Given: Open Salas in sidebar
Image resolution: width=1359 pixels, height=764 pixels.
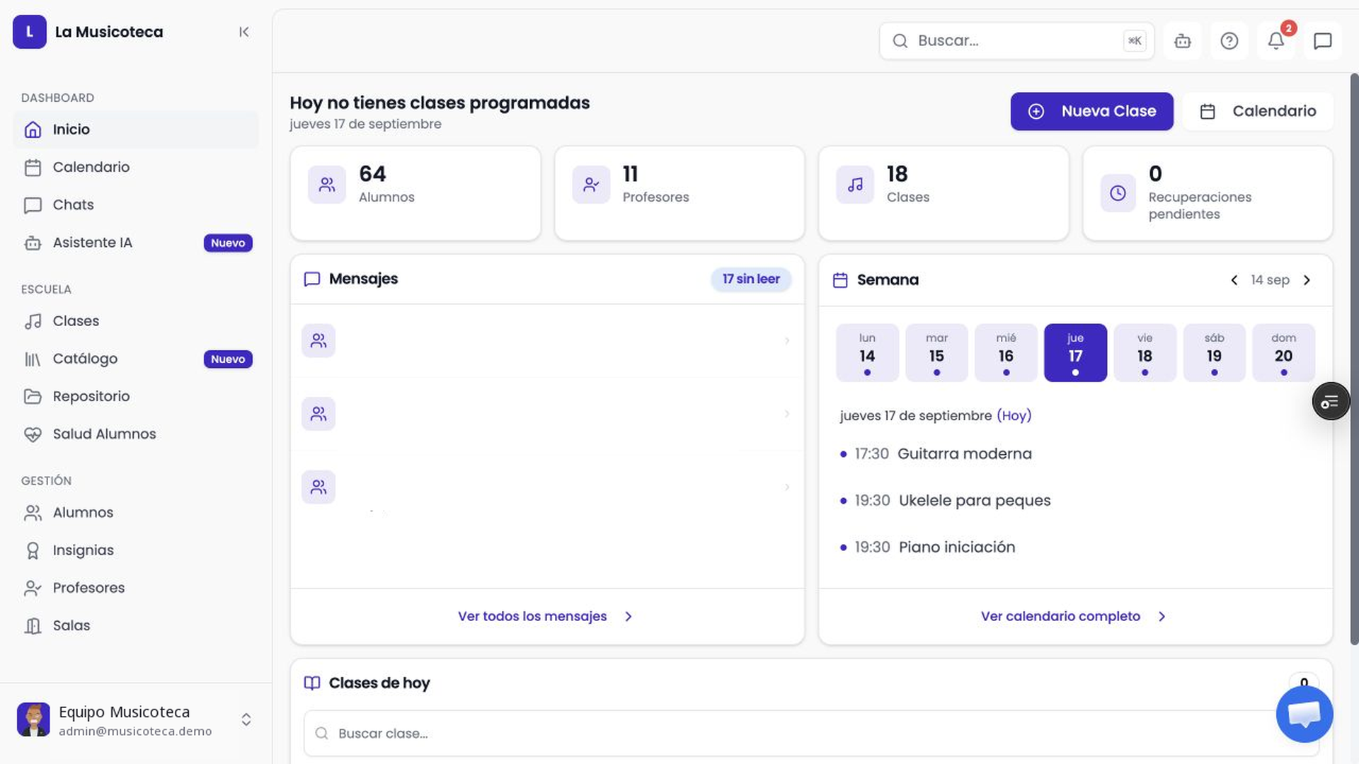Looking at the screenshot, I should click(136, 625).
